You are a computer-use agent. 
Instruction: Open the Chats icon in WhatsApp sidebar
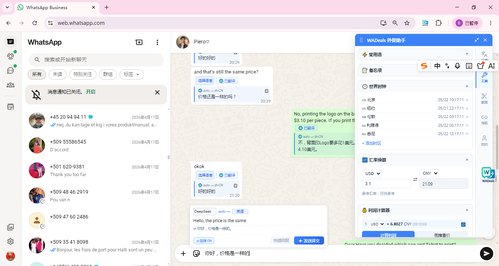pyautogui.click(x=11, y=42)
